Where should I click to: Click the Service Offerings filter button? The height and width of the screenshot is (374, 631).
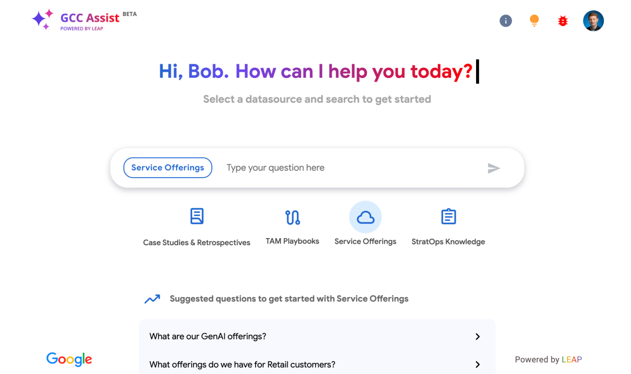point(167,167)
